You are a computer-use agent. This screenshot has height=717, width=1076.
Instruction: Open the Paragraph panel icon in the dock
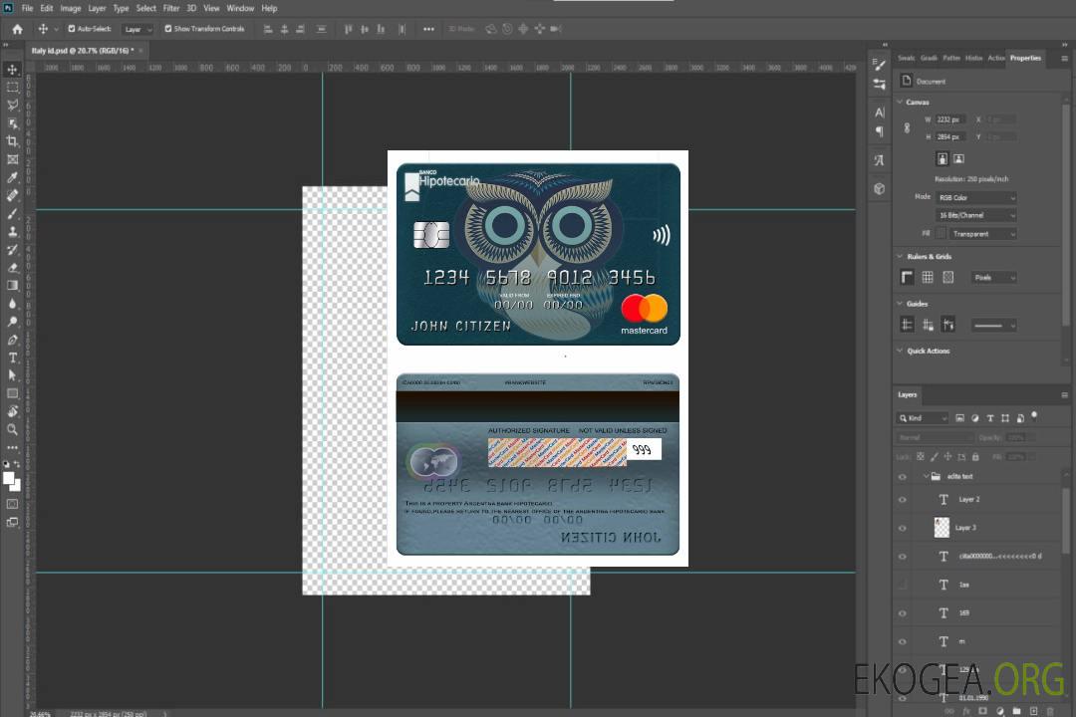coord(879,131)
